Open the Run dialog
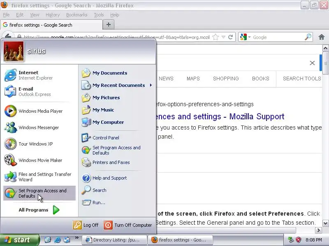Image resolution: width=329 pixels, height=246 pixels. (118, 203)
